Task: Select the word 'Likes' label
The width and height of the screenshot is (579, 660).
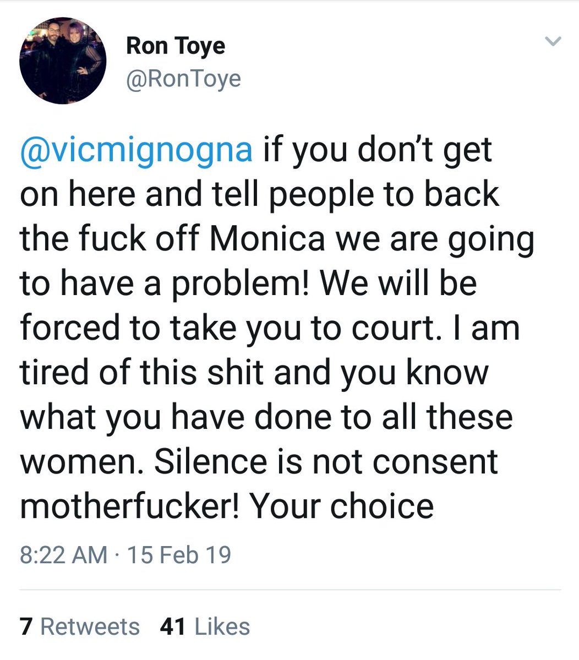Action: (222, 626)
